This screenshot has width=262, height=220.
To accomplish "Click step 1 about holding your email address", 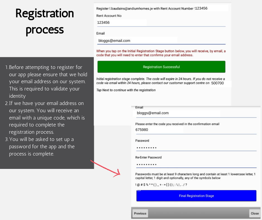I will click(46, 82).
